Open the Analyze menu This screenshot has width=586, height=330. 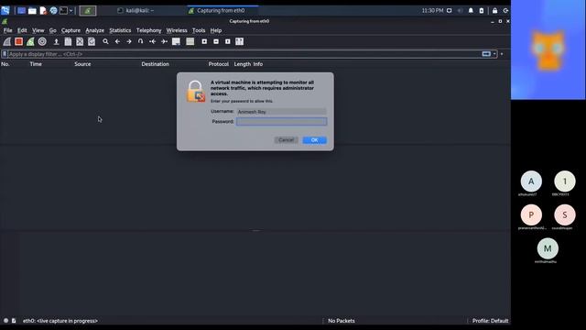pyautogui.click(x=95, y=30)
